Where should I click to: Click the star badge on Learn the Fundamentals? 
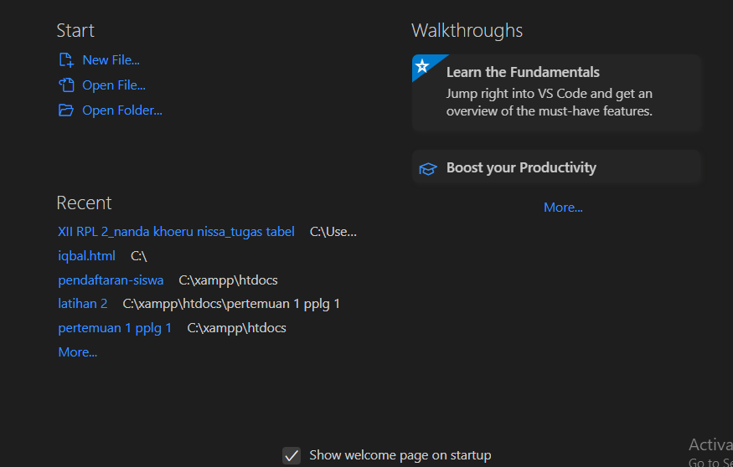click(422, 65)
